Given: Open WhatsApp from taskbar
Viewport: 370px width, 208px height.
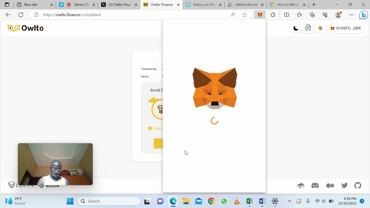Looking at the screenshot, I should (x=224, y=201).
